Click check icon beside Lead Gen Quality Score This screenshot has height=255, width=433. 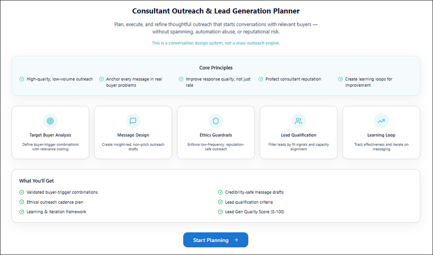[221, 212]
